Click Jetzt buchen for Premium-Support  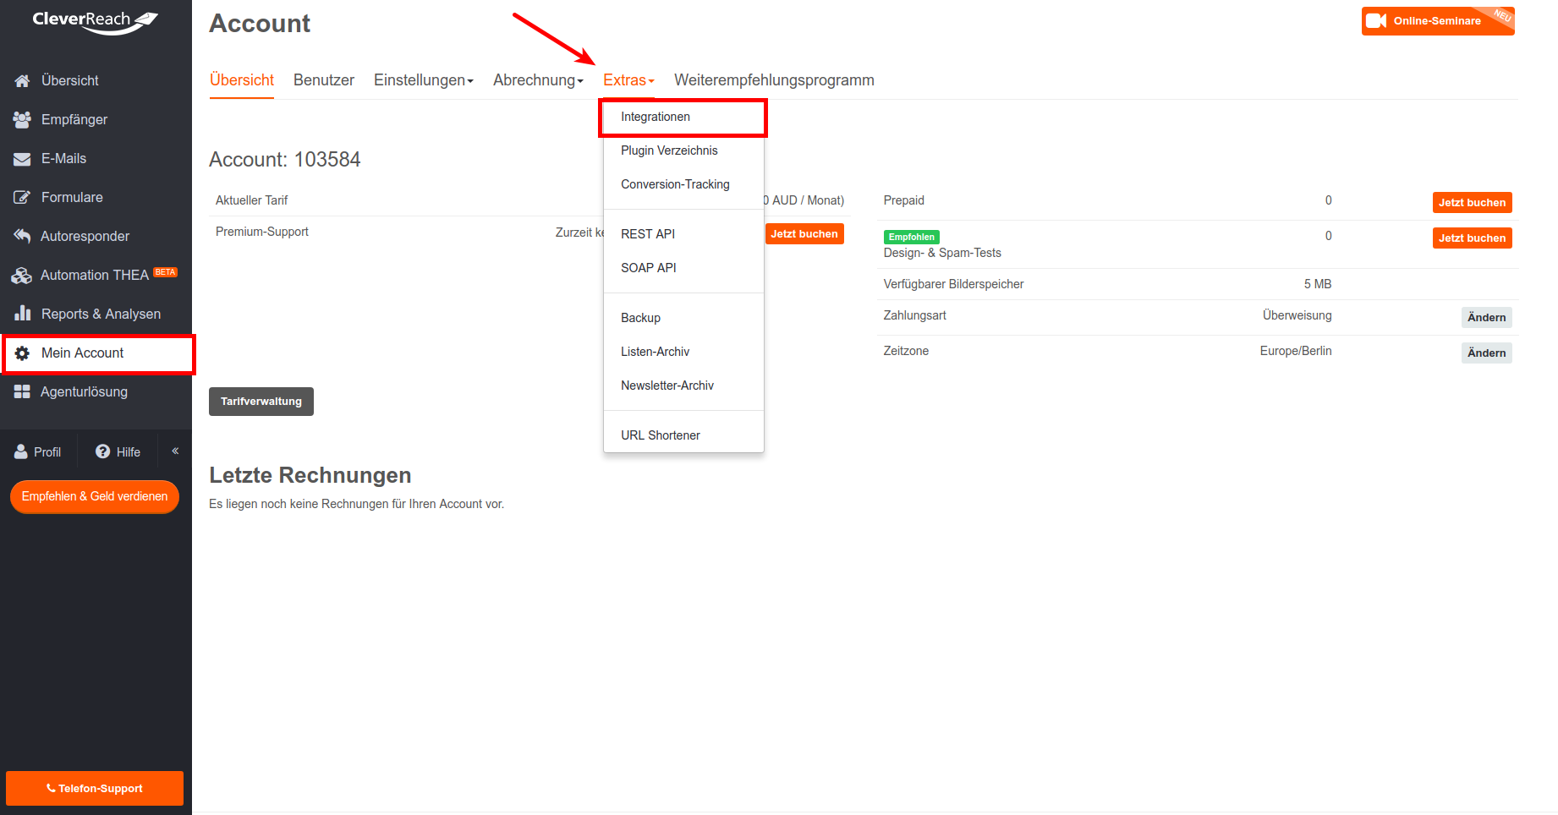804,234
